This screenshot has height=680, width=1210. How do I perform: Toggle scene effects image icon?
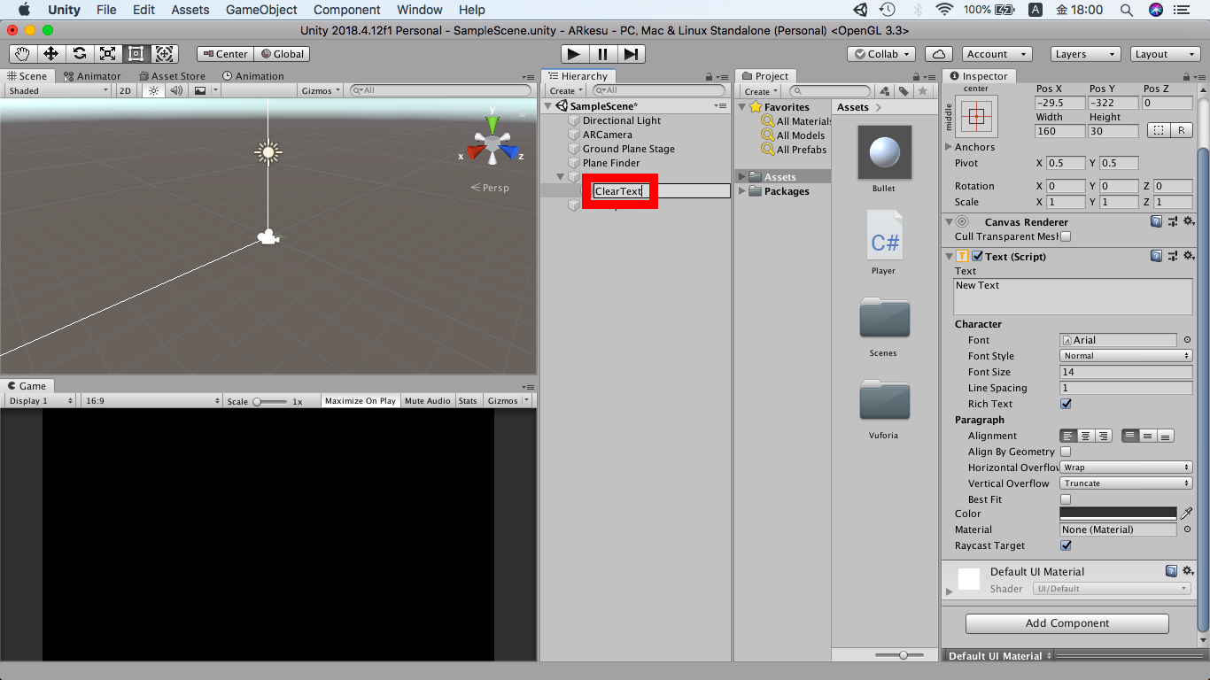pyautogui.click(x=201, y=90)
